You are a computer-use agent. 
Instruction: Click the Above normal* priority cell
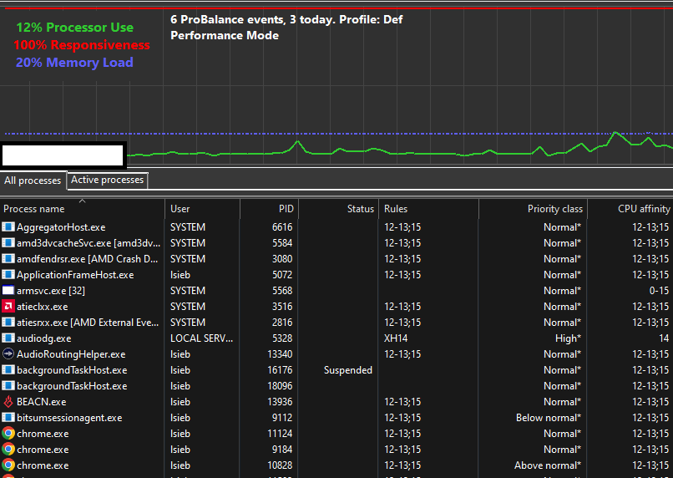(x=548, y=465)
